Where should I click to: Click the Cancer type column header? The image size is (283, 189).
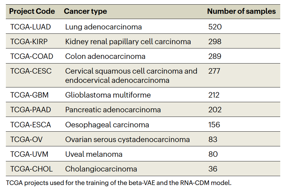85,12
